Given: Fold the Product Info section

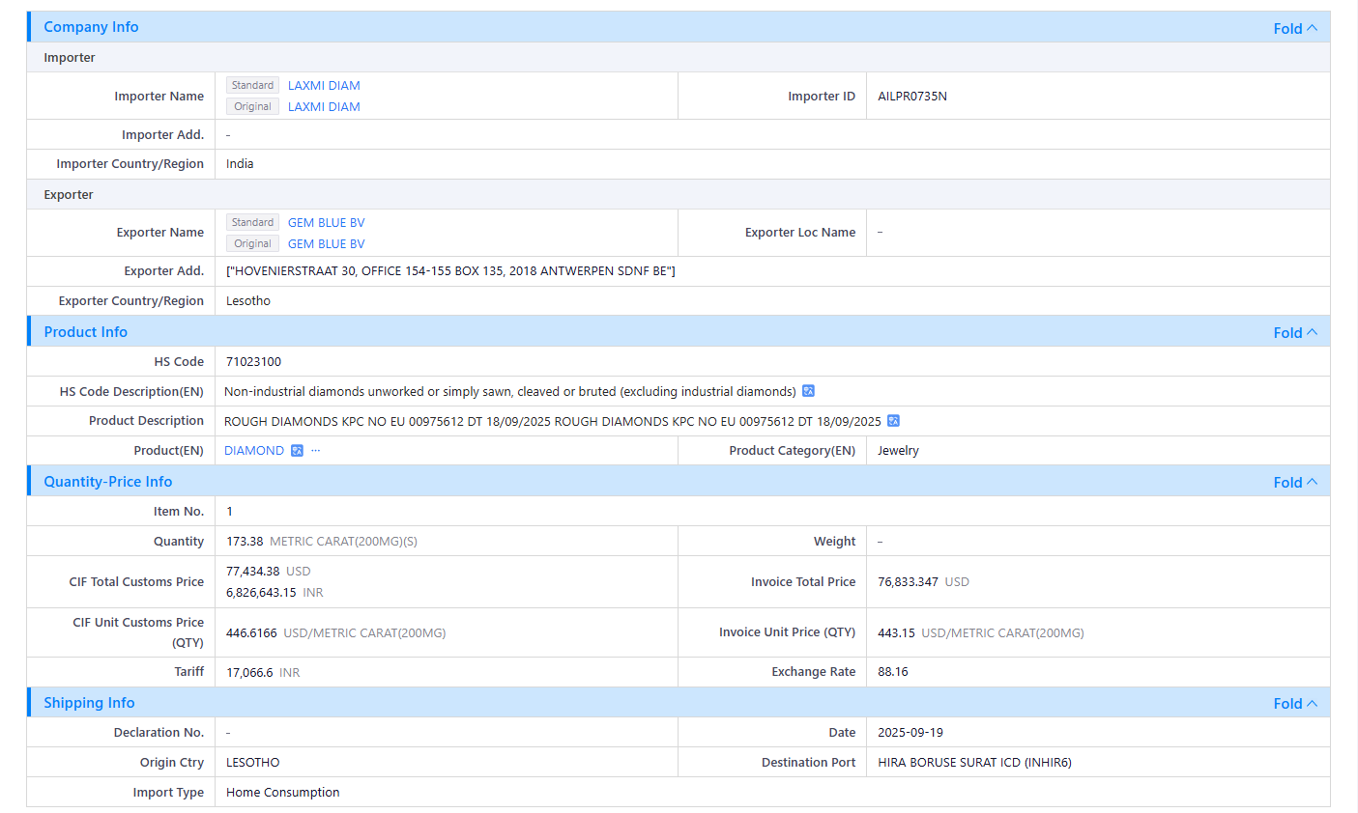Looking at the screenshot, I should [x=1295, y=332].
